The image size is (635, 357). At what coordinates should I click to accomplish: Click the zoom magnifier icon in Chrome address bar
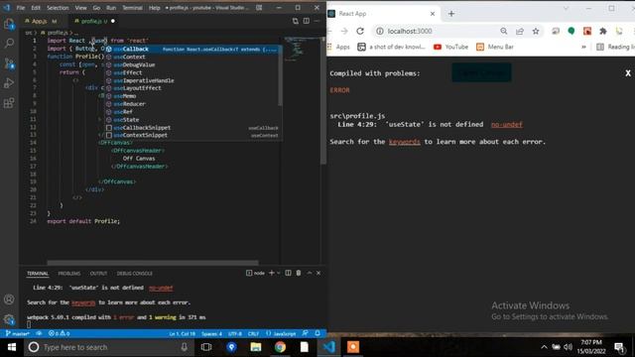click(x=504, y=31)
